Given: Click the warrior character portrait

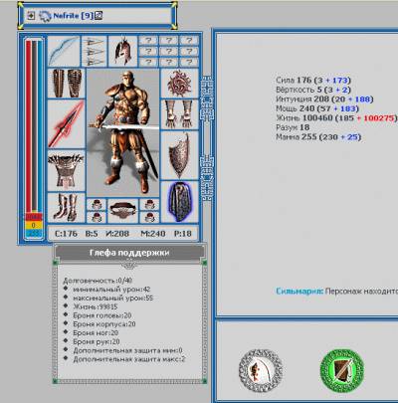Looking at the screenshot, I should (x=123, y=132).
